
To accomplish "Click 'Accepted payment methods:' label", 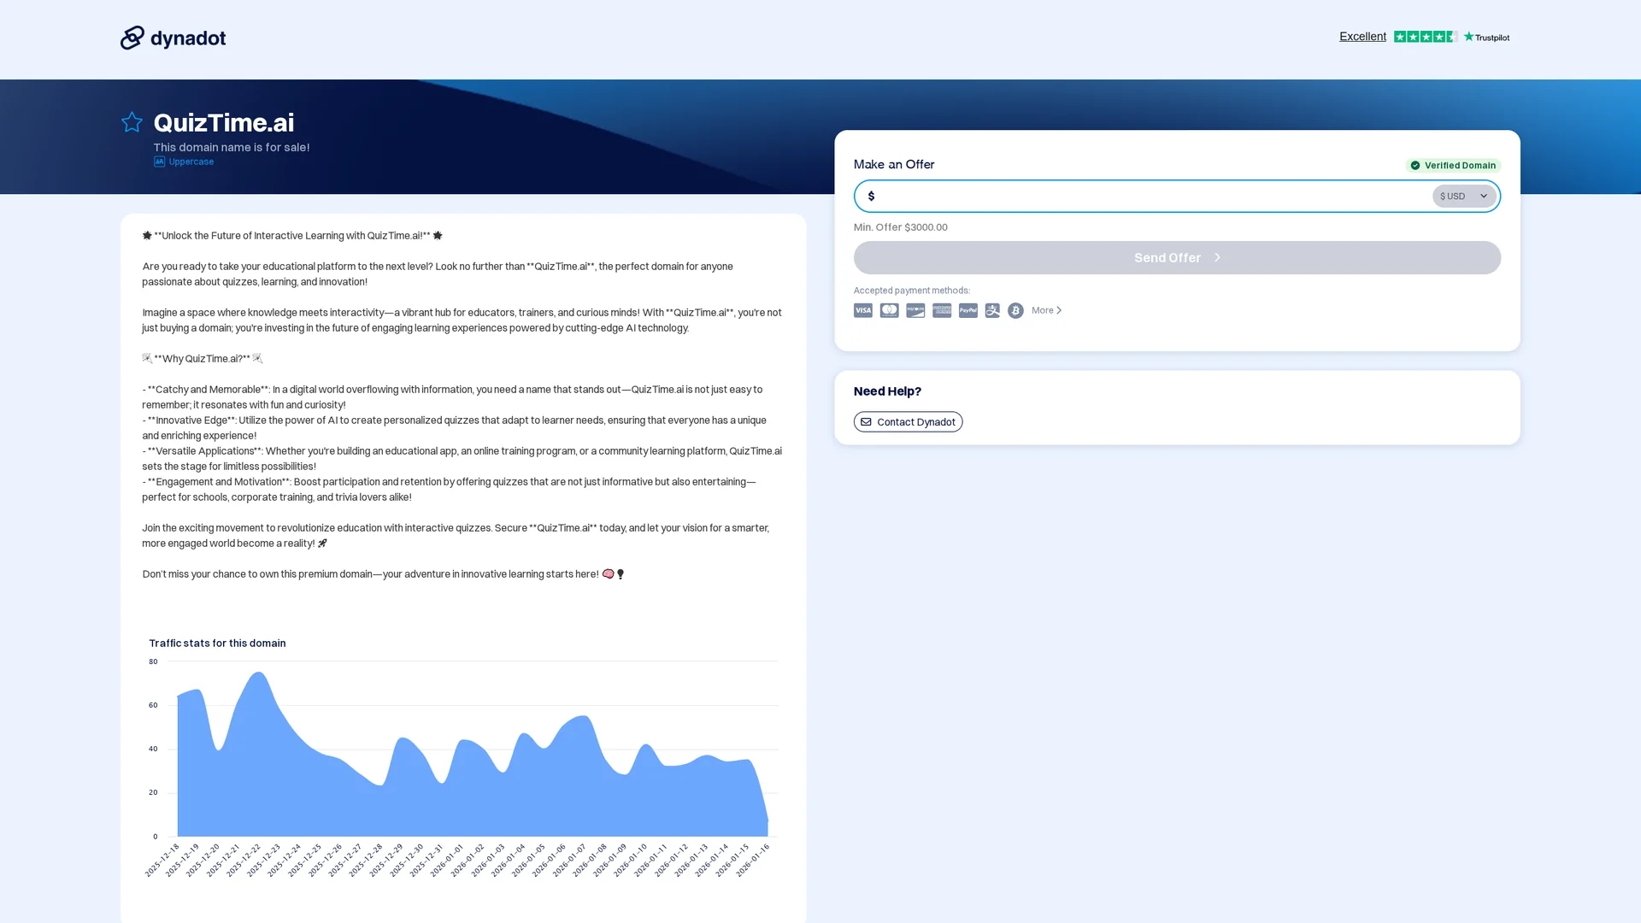I will (912, 291).
